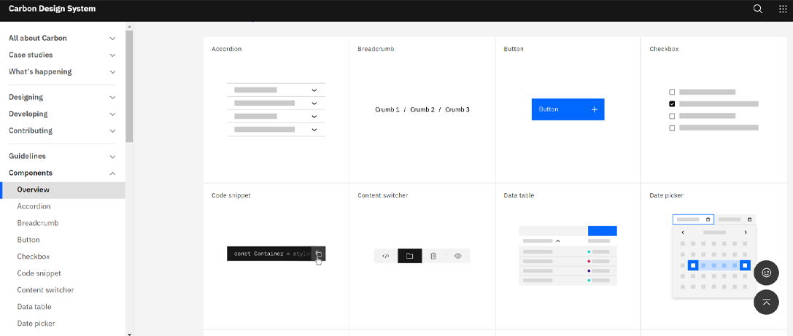Viewport: 793px width, 336px height.
Task: Click the first chevron in accordion illustration
Action: click(314, 90)
